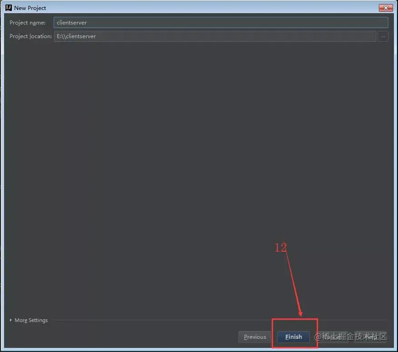
Task: Expand More Settings section
Action: 29,320
